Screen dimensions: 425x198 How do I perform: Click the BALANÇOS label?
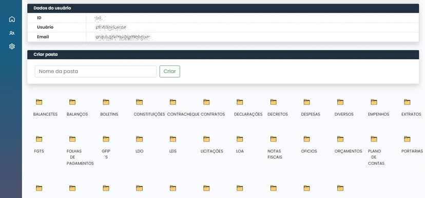(77, 114)
